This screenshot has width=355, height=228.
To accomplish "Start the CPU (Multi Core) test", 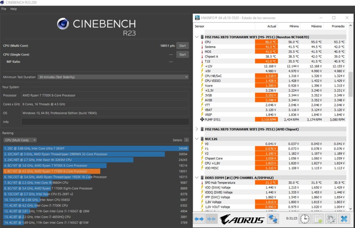I will click(182, 46).
